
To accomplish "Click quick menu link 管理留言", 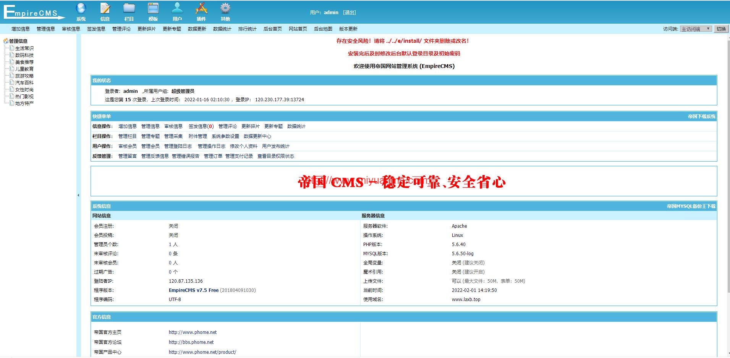I will click(x=128, y=156).
